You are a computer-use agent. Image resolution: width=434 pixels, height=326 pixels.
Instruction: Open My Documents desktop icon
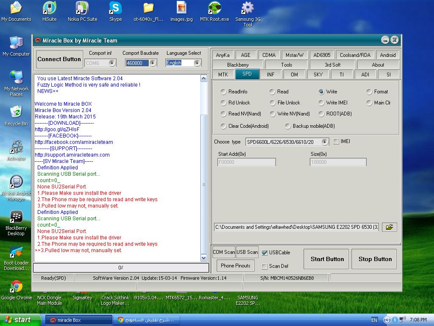(16, 11)
